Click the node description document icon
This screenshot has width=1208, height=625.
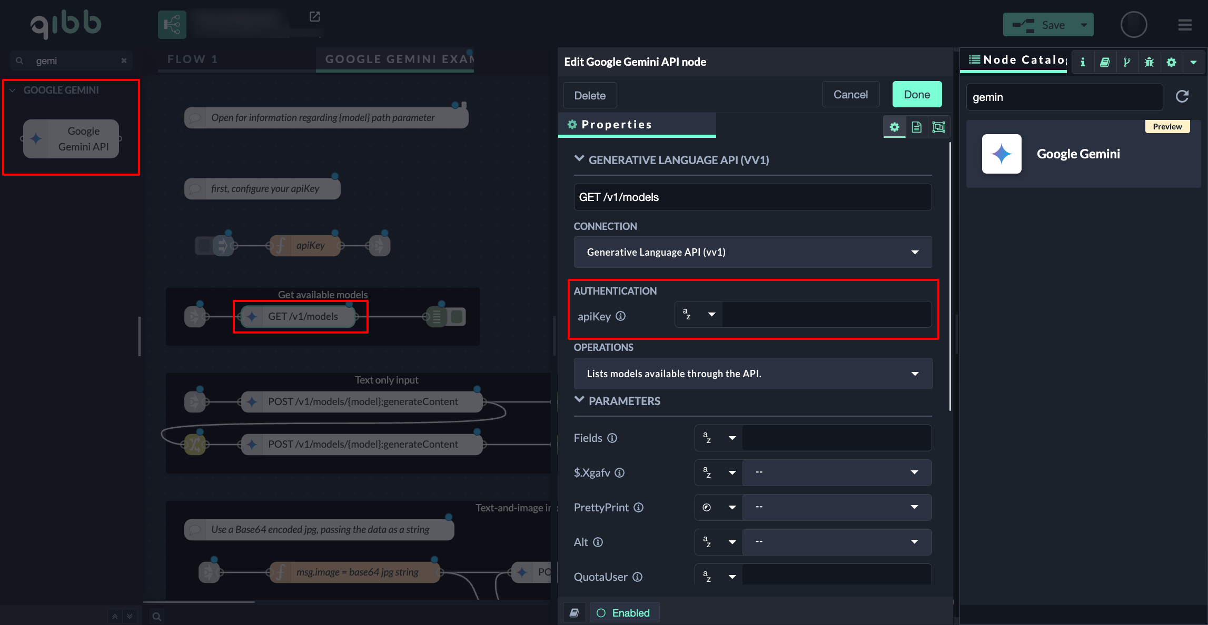click(916, 127)
